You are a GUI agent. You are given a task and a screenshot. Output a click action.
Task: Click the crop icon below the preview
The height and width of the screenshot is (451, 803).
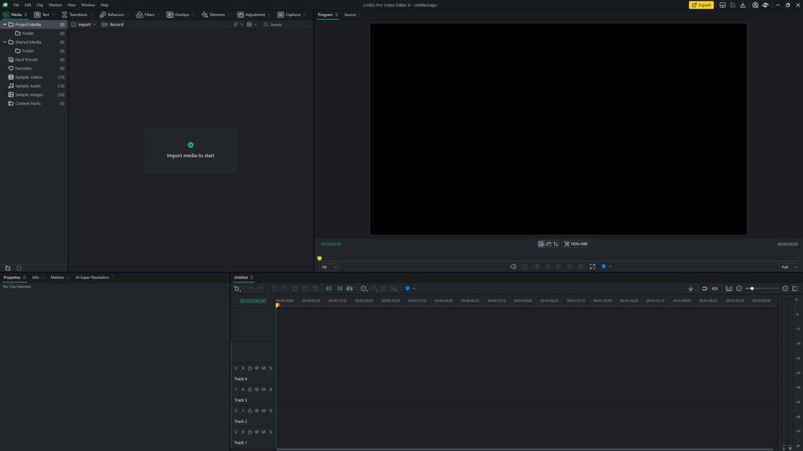click(x=555, y=244)
